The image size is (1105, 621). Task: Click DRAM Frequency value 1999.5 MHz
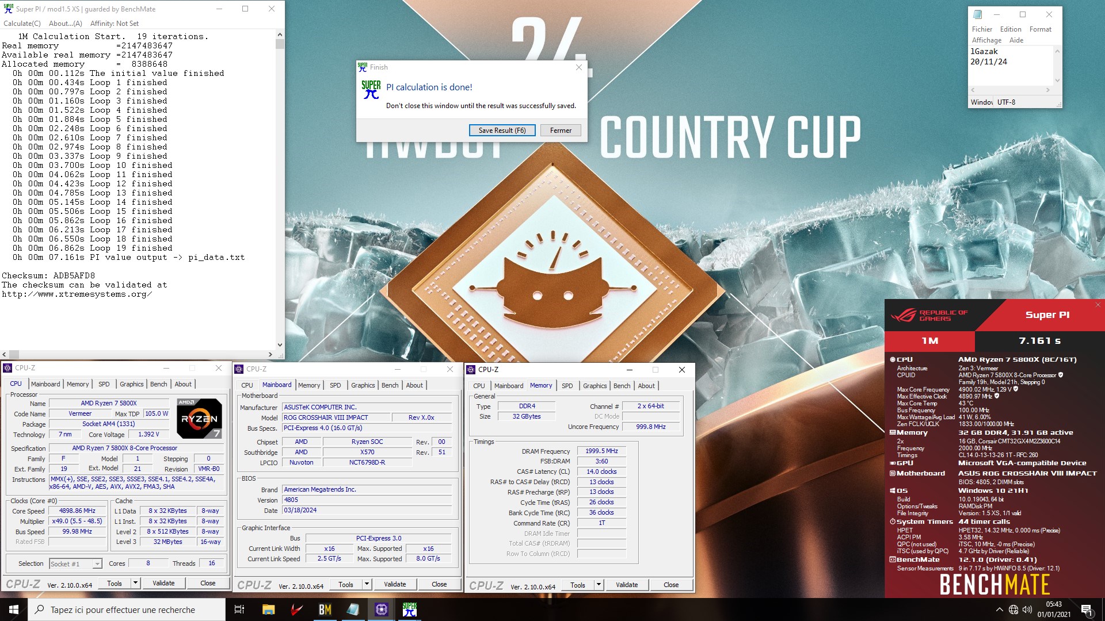point(601,451)
